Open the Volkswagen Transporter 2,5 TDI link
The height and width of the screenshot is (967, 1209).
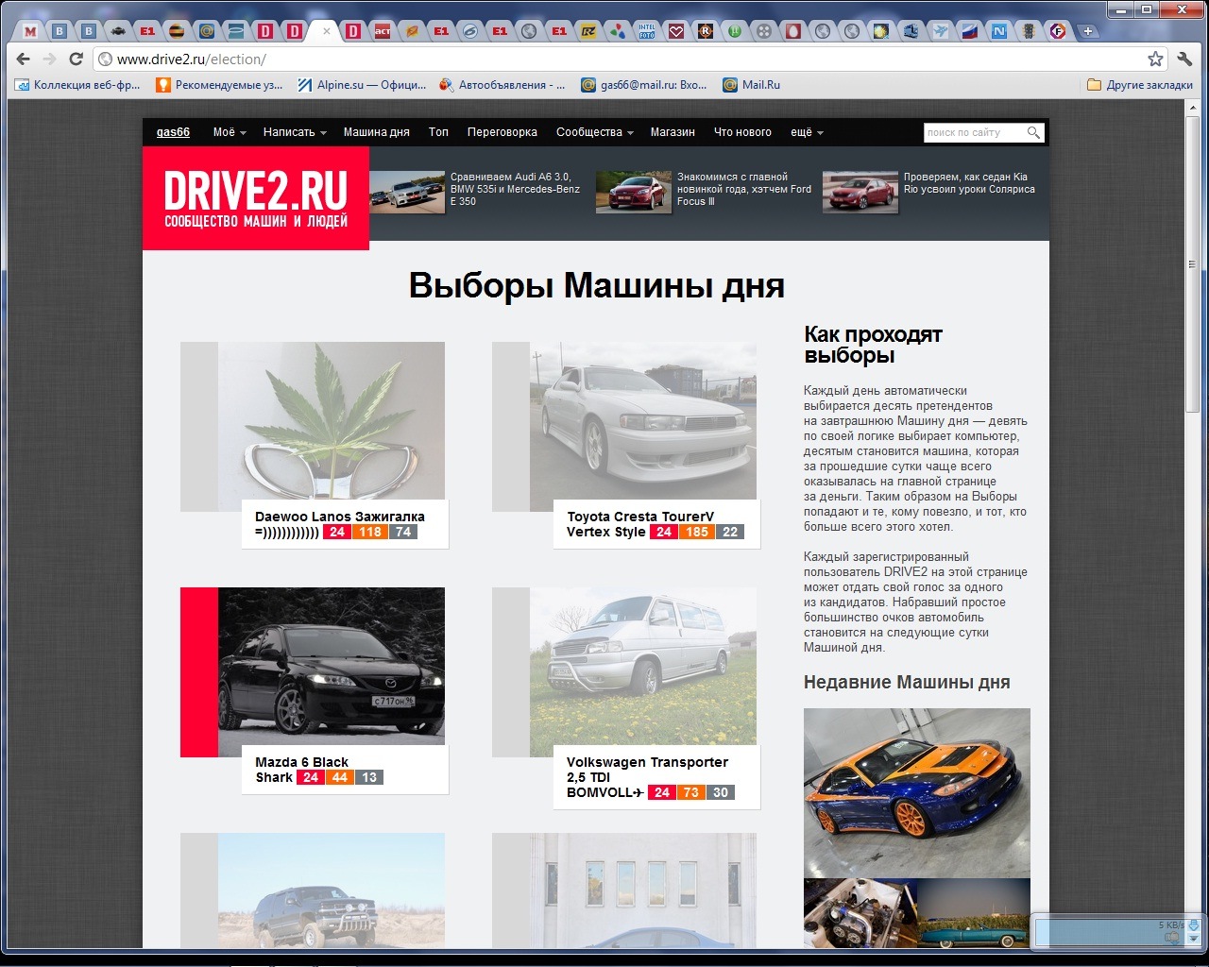tap(647, 777)
